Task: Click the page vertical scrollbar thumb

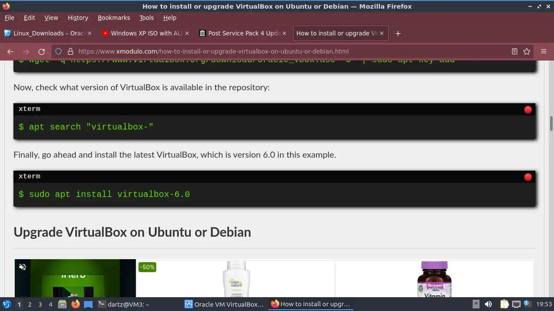Action: point(551,124)
